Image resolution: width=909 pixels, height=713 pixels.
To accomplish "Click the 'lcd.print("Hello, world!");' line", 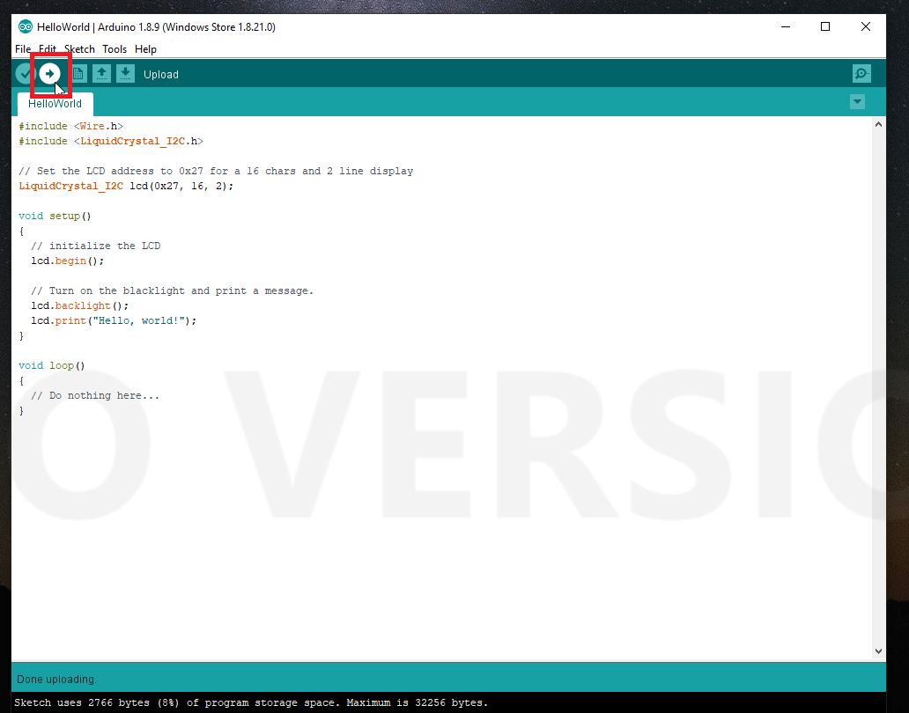I will [114, 320].
